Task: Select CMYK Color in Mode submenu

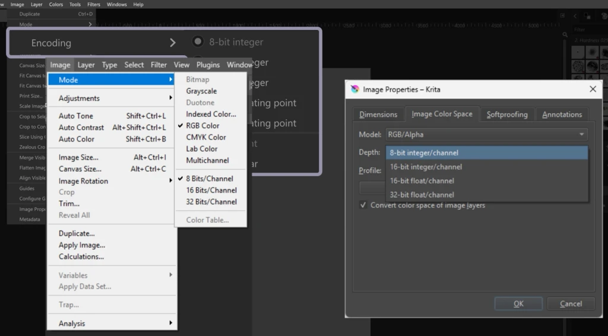Action: (211, 137)
